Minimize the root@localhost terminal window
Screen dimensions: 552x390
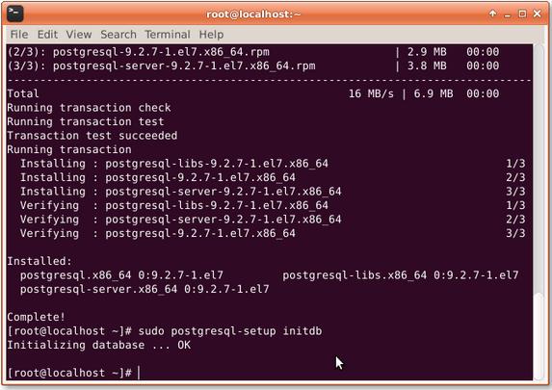[508, 14]
